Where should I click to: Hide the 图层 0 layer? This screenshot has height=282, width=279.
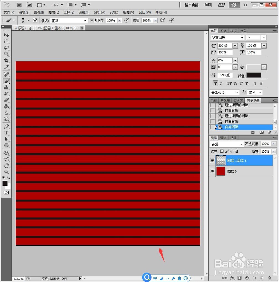tap(212, 171)
